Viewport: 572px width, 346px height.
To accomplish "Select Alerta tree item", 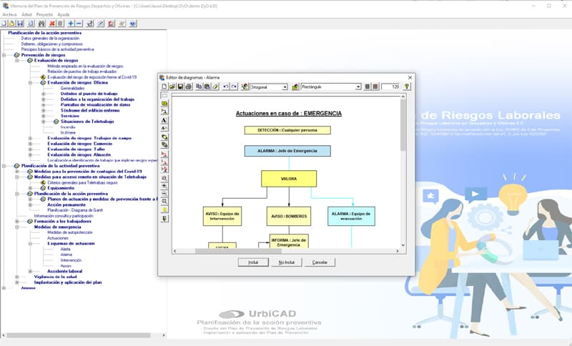I will click(65, 249).
